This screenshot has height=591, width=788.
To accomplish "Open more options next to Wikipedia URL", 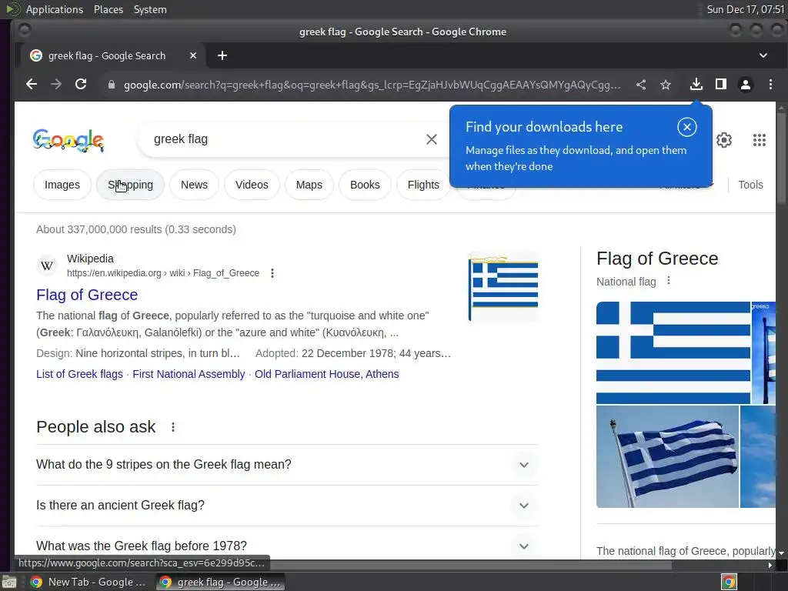I will (272, 273).
